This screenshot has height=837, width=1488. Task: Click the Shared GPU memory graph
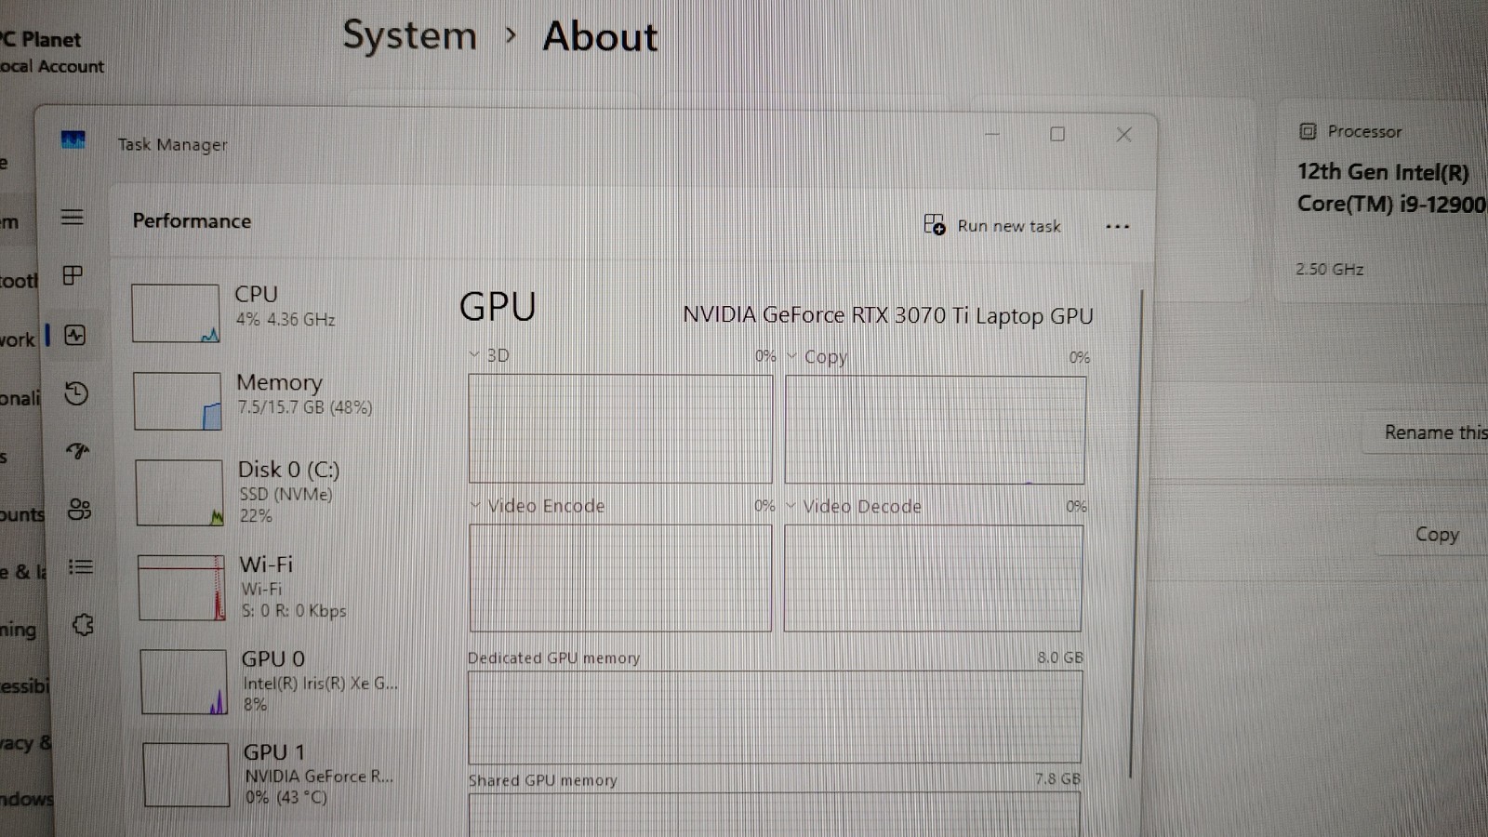[775, 815]
